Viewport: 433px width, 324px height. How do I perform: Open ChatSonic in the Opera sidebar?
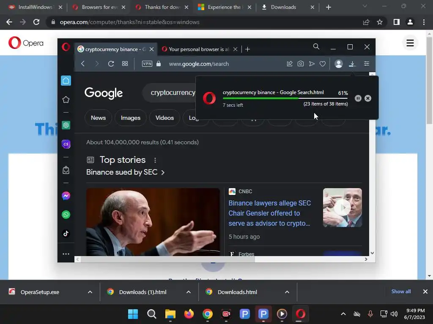(x=66, y=144)
